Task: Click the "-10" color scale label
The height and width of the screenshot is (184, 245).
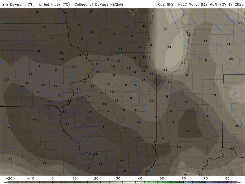Action: [31, 178]
